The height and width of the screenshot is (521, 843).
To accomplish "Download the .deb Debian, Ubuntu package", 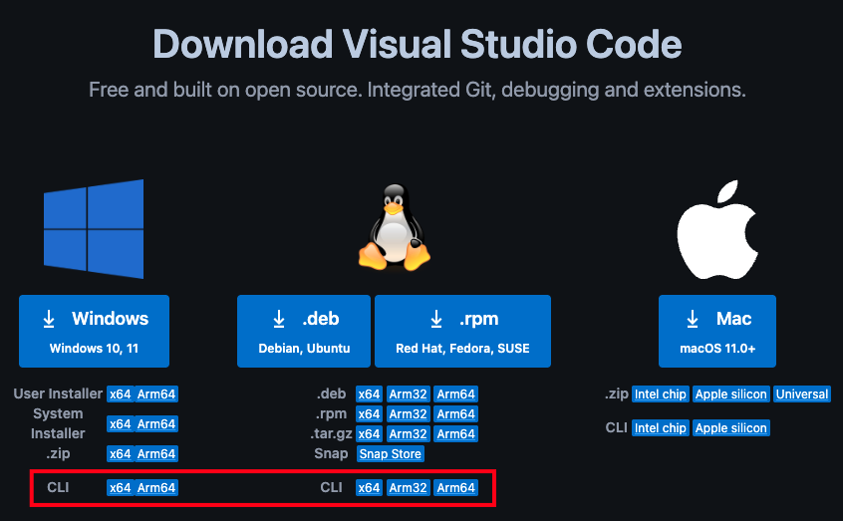I will click(x=303, y=331).
